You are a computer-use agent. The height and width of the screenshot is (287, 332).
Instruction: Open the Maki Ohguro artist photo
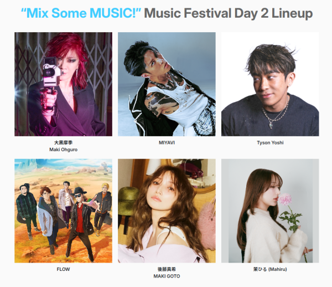coord(63,84)
